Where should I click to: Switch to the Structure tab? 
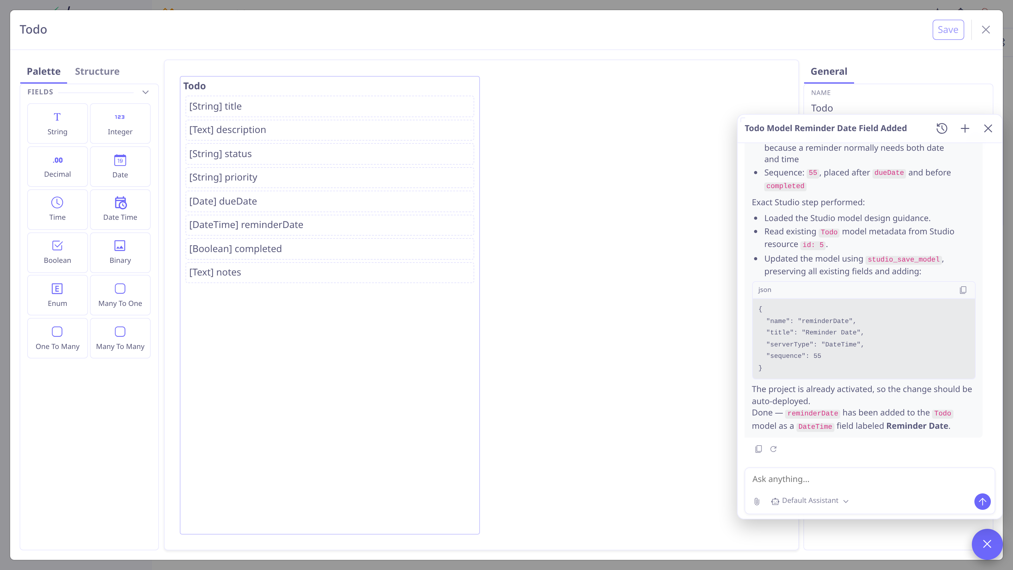(97, 71)
